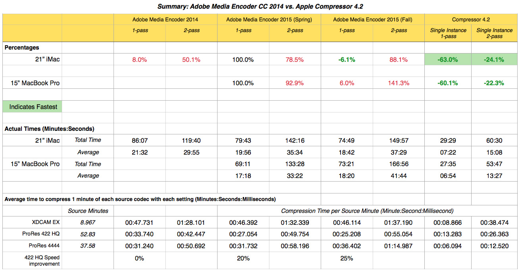This screenshot has height=272, width=520.
Task: Click the '13:27' average cell
Action: click(495, 176)
